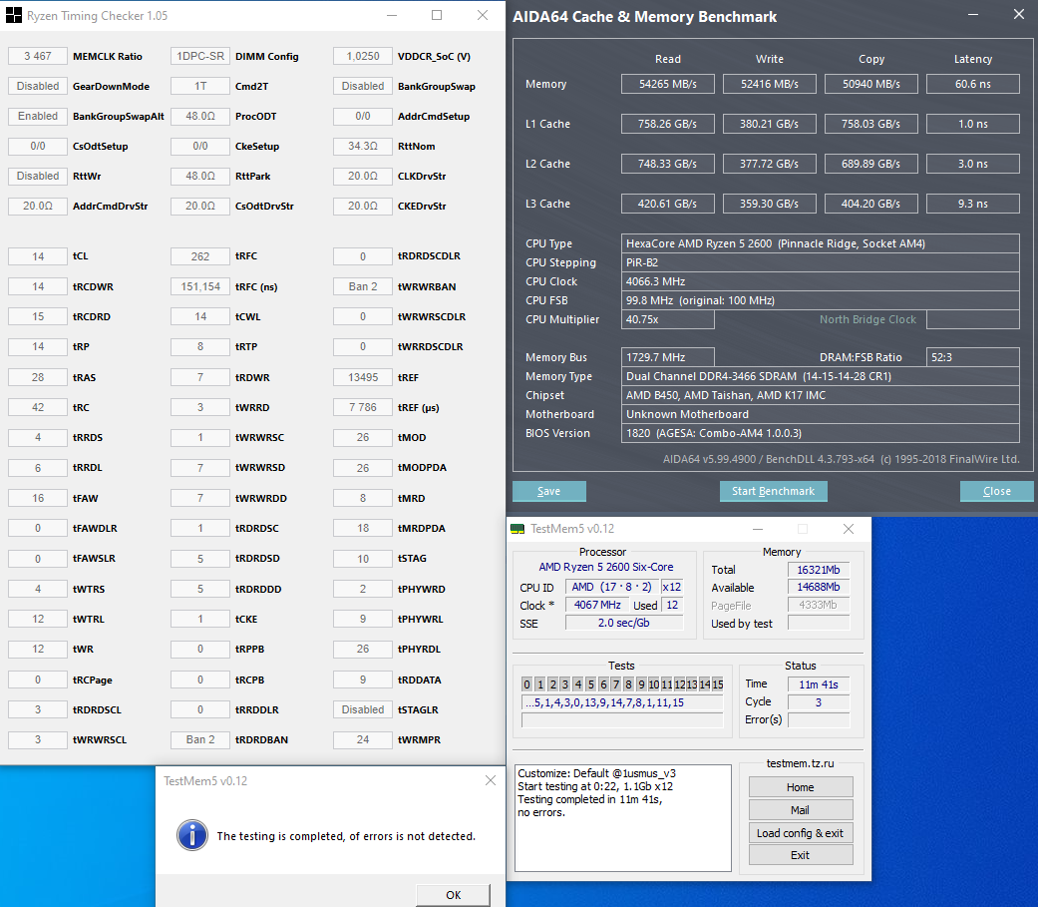Click Start Benchmark in AIDA64
Image resolution: width=1038 pixels, height=907 pixels.
(773, 491)
